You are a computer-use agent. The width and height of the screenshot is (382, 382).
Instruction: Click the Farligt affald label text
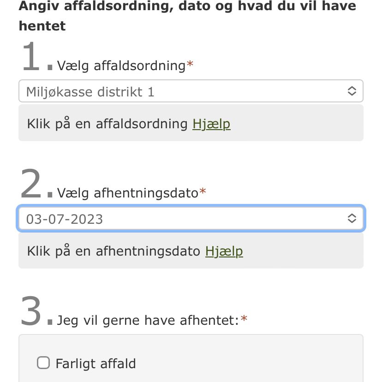pos(95,364)
